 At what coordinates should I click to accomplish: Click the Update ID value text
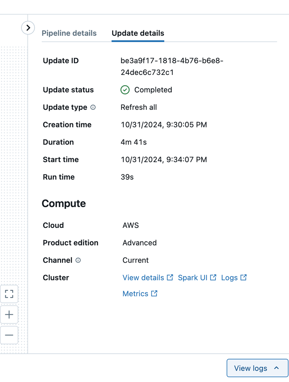tap(172, 66)
